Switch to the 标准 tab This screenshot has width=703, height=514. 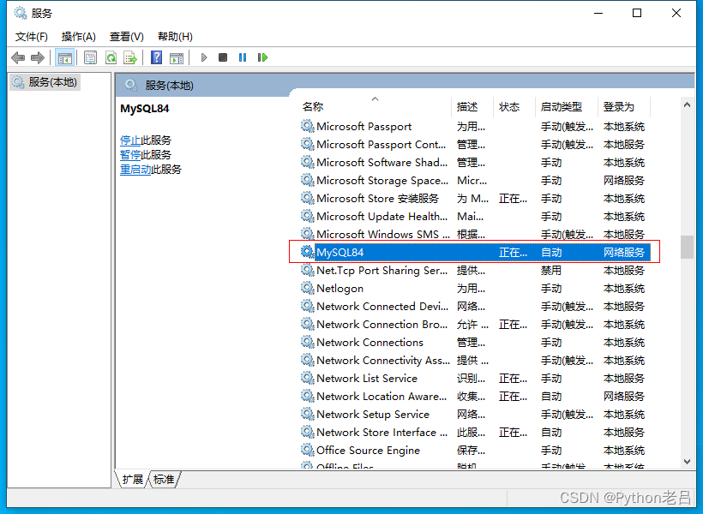click(164, 480)
